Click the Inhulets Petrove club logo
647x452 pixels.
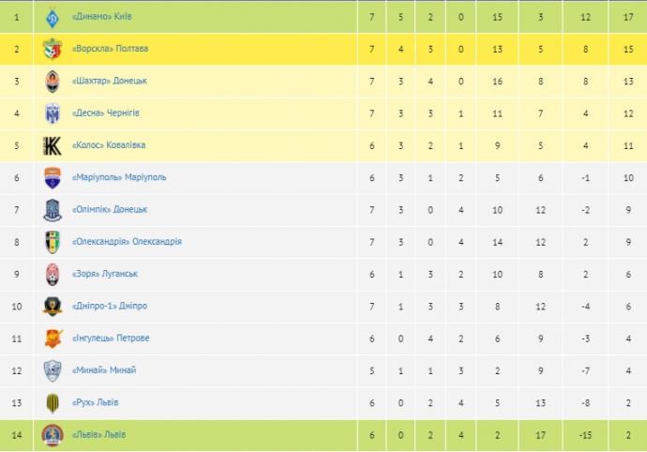click(53, 339)
